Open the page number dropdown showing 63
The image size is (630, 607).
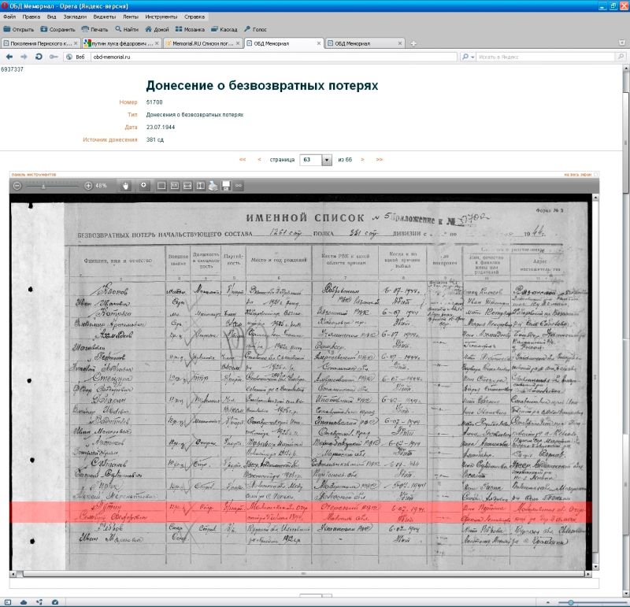[327, 160]
